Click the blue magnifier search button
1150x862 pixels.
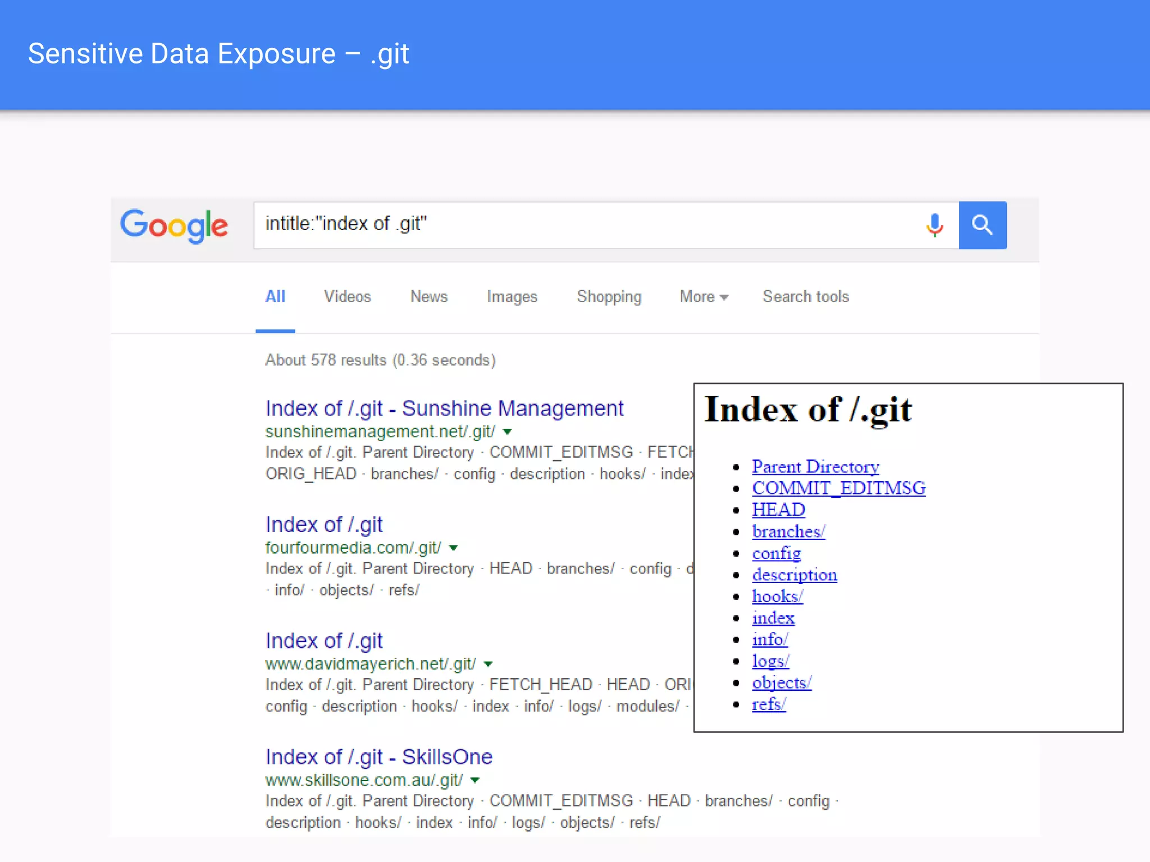tap(982, 225)
